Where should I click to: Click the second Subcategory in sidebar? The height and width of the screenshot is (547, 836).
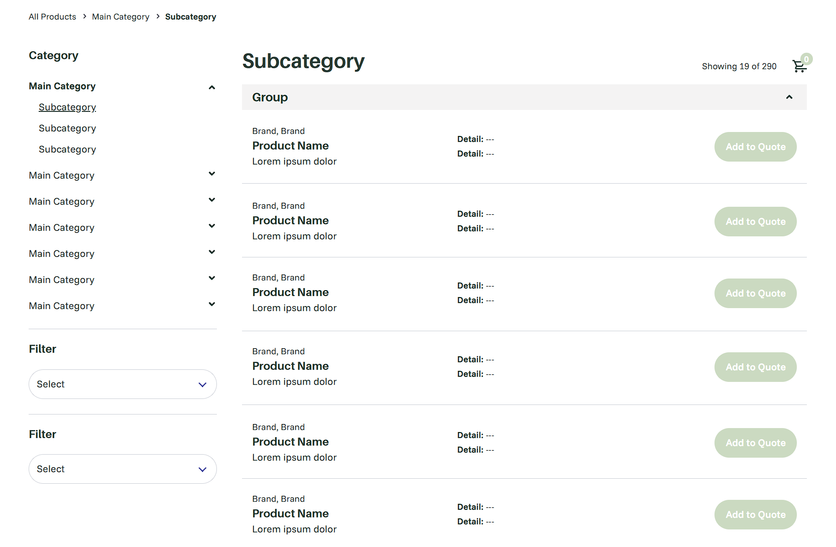coord(67,128)
